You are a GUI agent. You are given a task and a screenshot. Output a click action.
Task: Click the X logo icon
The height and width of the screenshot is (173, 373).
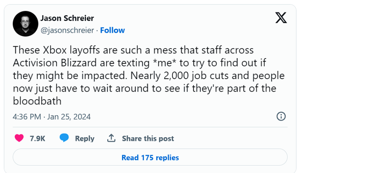(x=281, y=18)
